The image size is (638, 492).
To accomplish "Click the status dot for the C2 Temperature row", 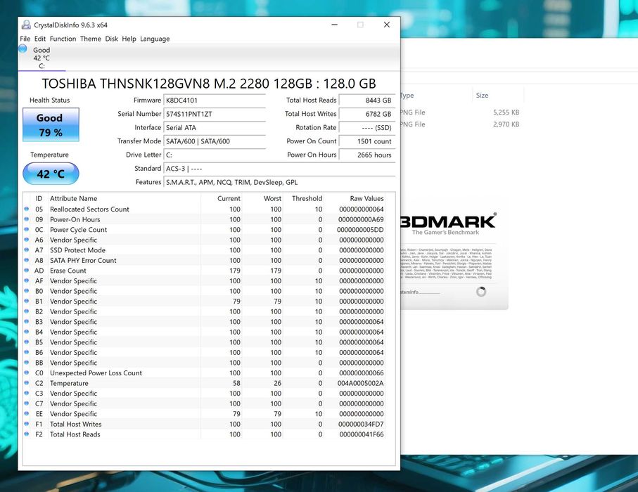I will (27, 383).
